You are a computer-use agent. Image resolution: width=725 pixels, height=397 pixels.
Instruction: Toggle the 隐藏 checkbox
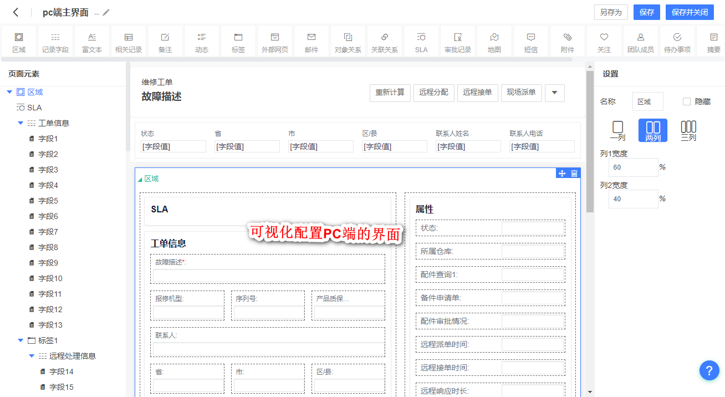tap(687, 101)
